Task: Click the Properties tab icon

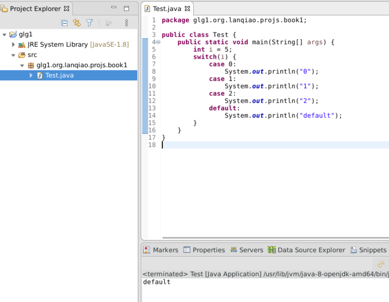Action: click(187, 250)
